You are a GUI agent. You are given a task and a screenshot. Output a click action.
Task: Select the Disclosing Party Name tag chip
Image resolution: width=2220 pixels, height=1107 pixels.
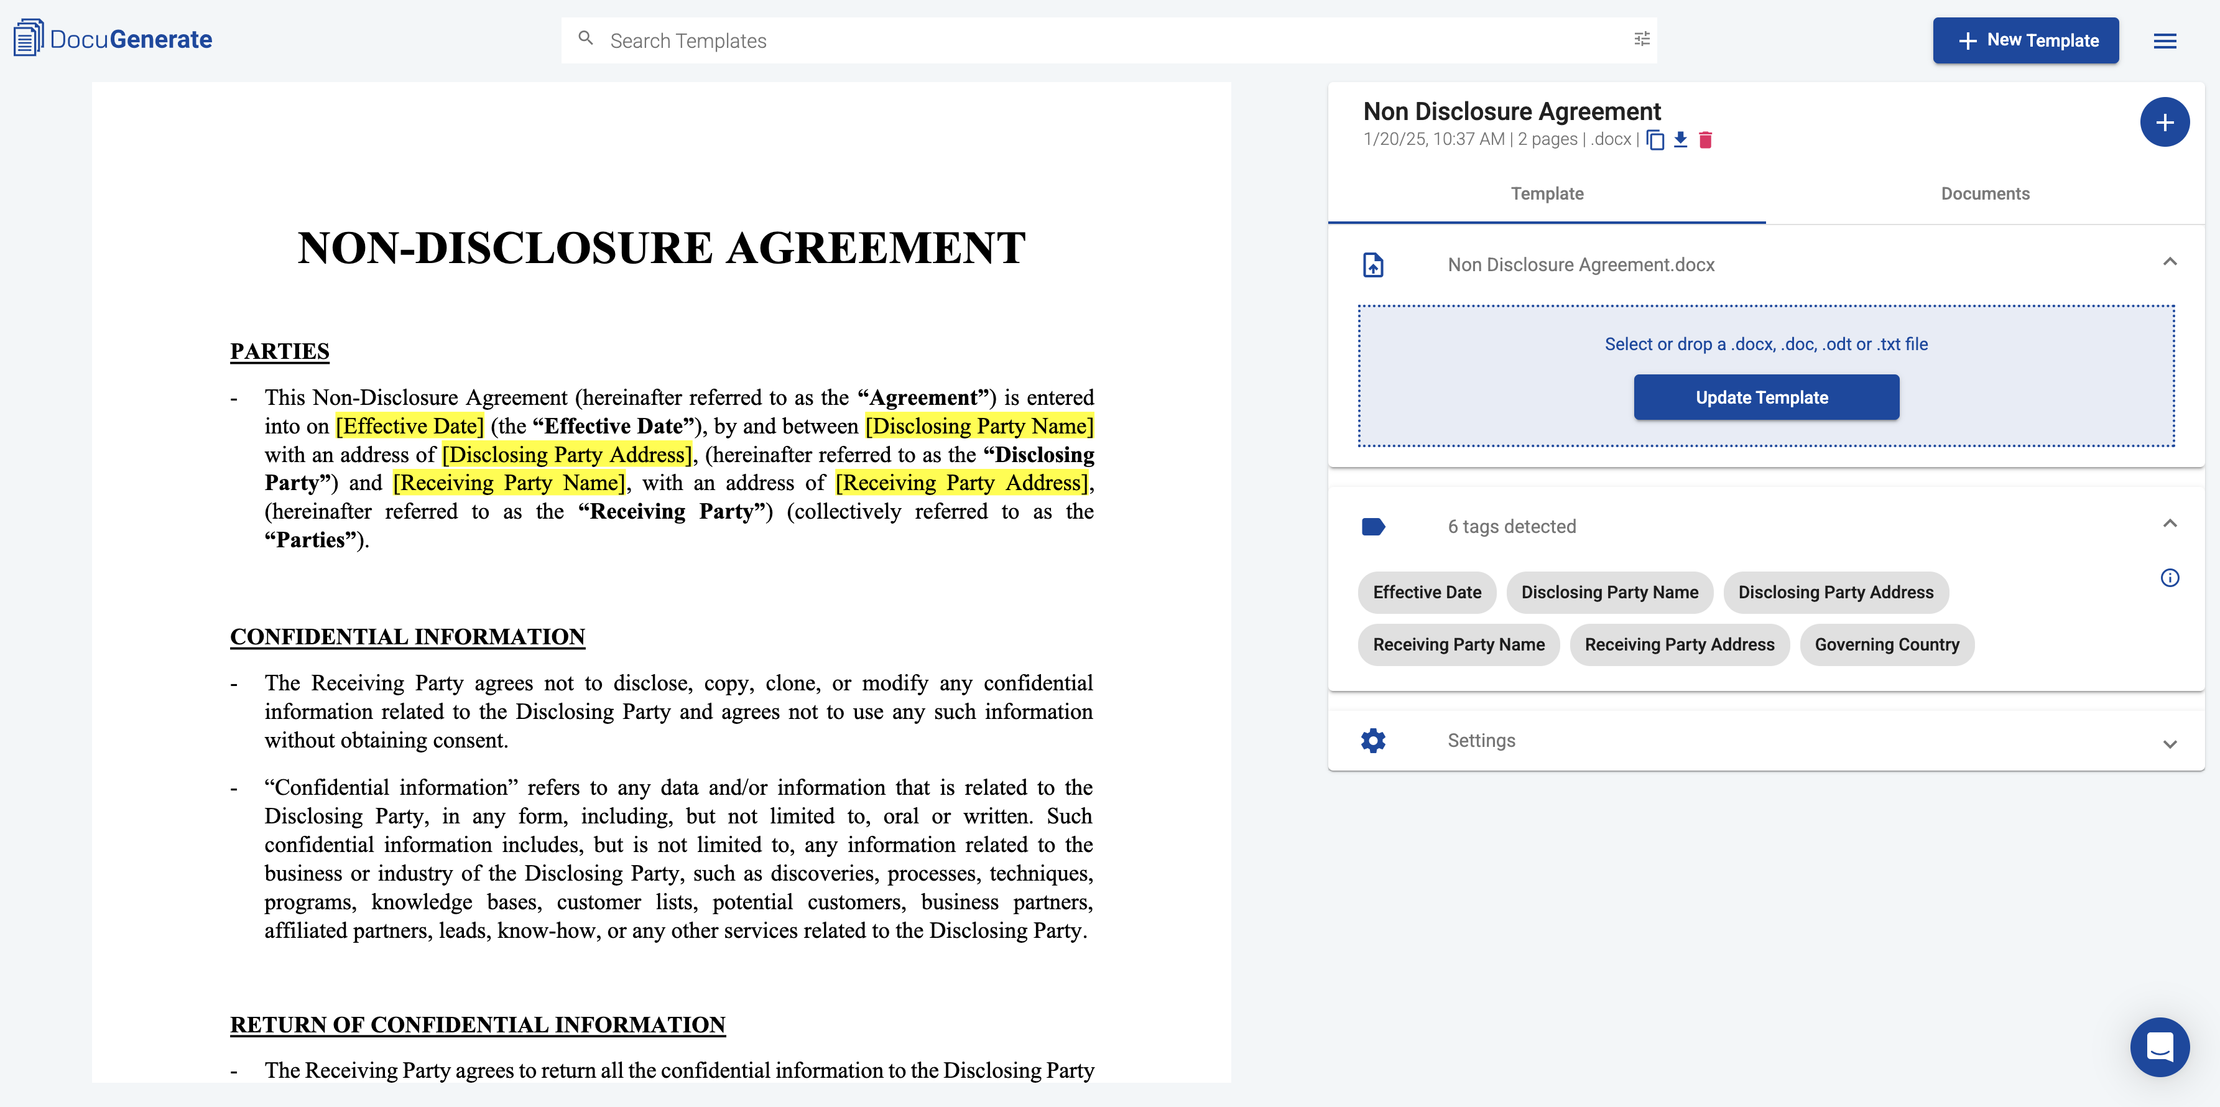pyautogui.click(x=1609, y=592)
